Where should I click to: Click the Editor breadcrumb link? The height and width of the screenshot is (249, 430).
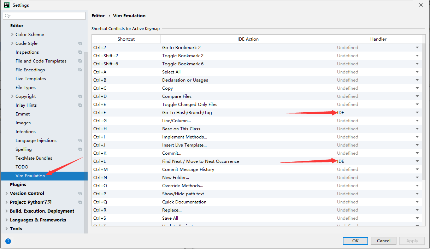(x=98, y=16)
